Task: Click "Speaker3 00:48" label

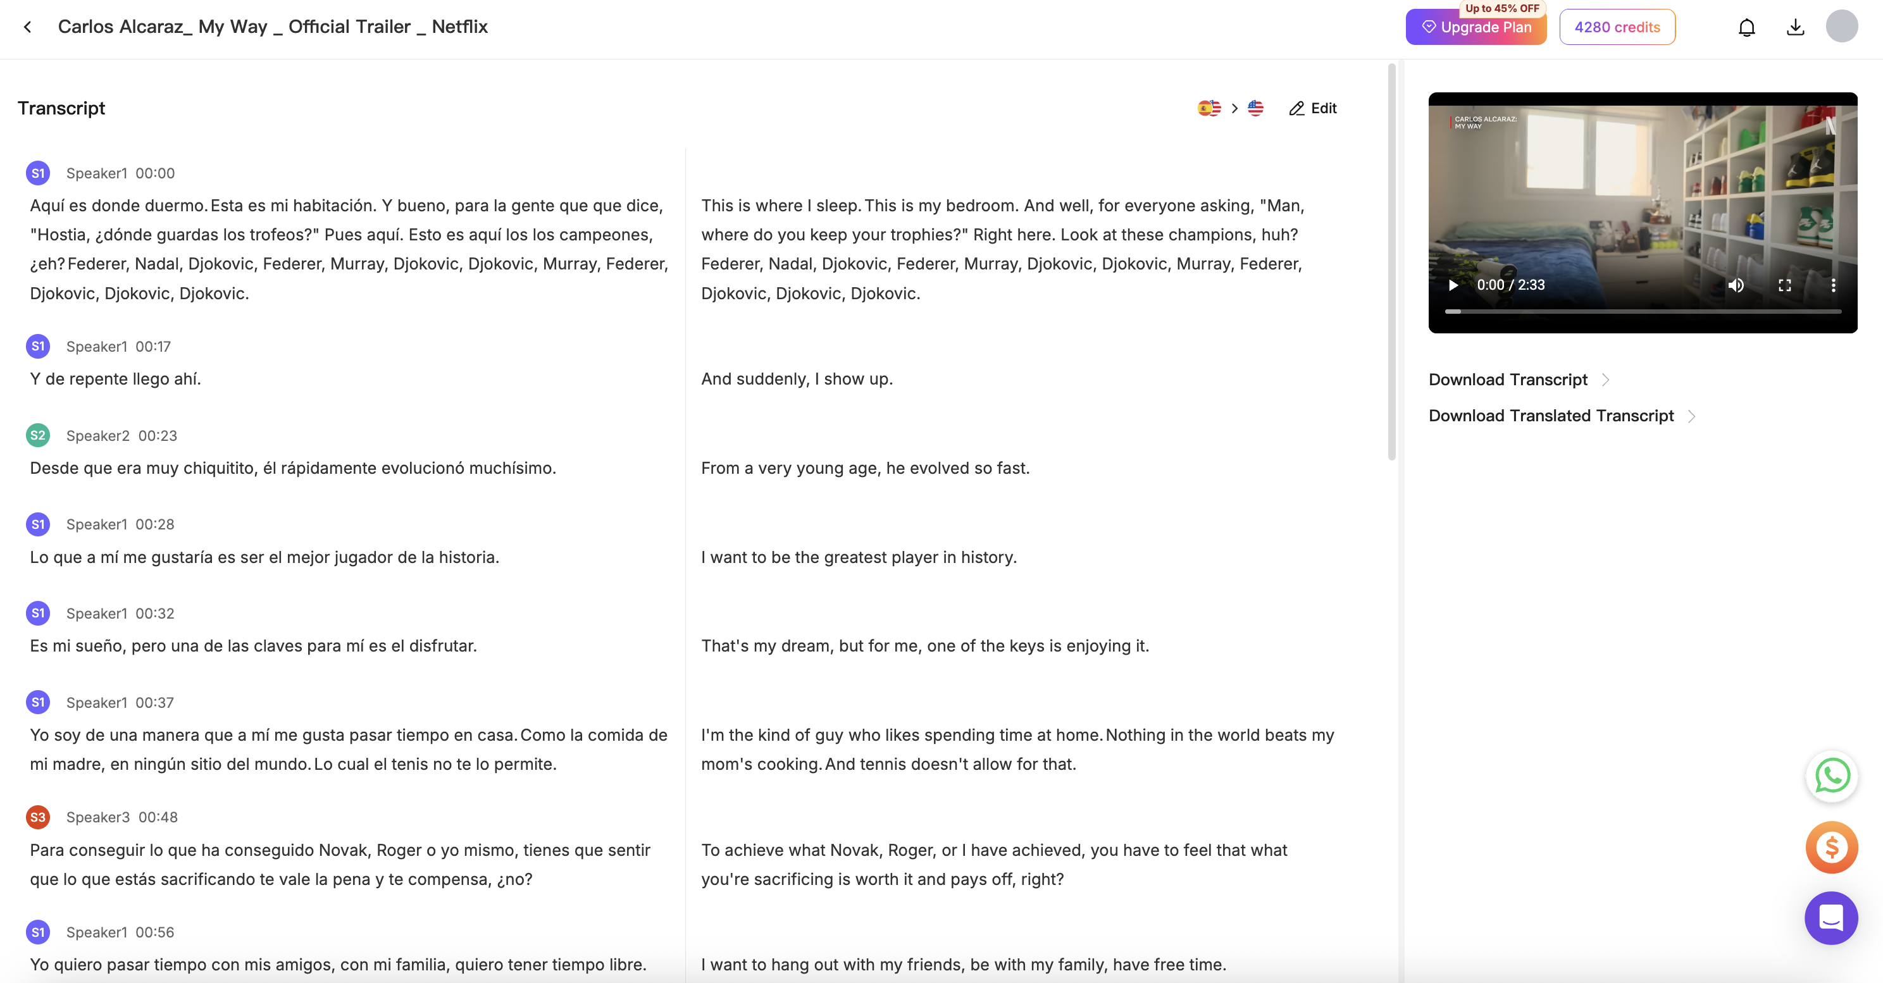Action: point(121,817)
